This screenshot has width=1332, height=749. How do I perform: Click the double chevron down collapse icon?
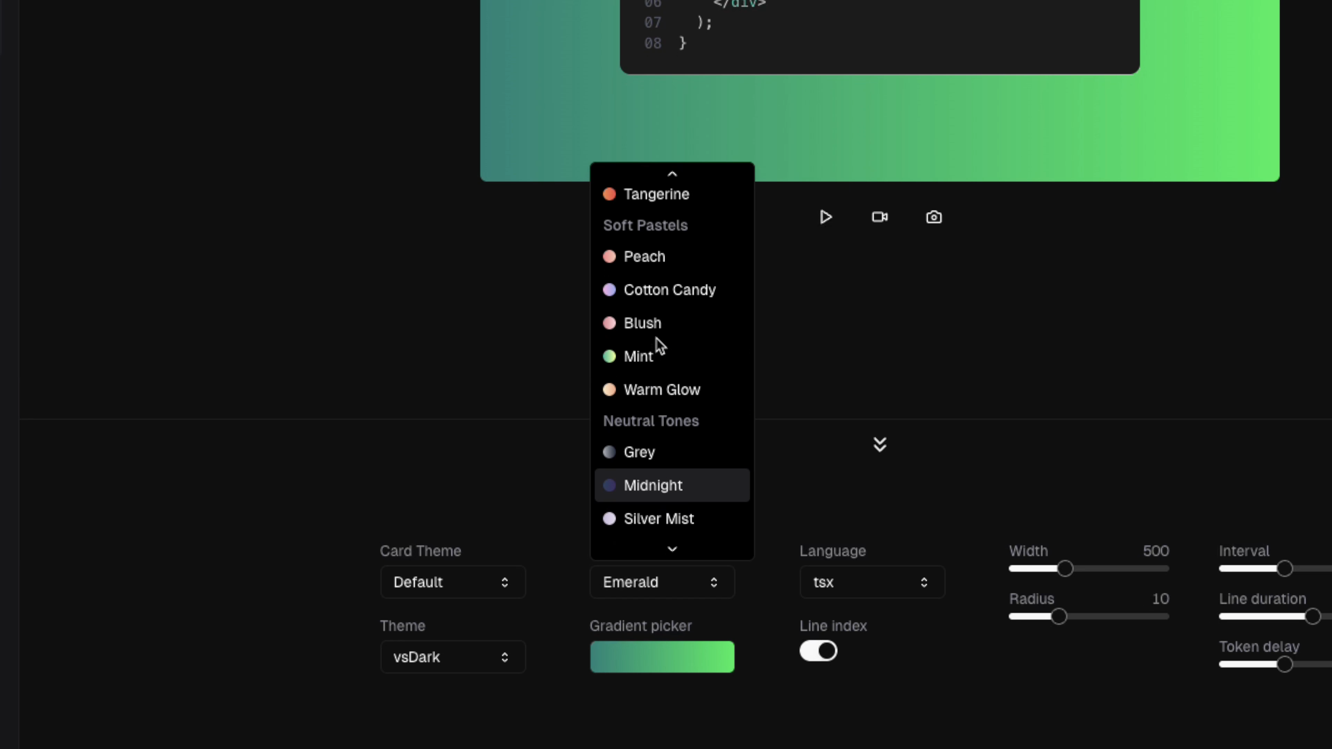point(880,445)
